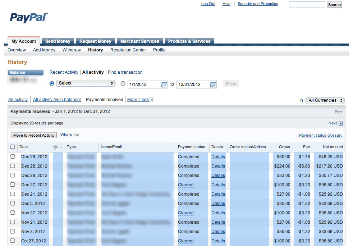Open the Products & Services tab

[x=189, y=41]
